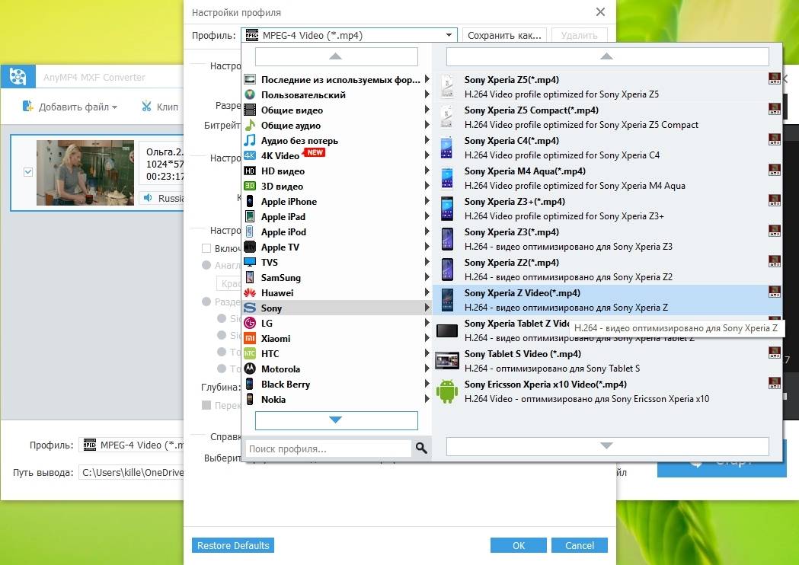Screen dimensions: 799x565
Task: Click the HTC logo icon
Action: point(250,353)
